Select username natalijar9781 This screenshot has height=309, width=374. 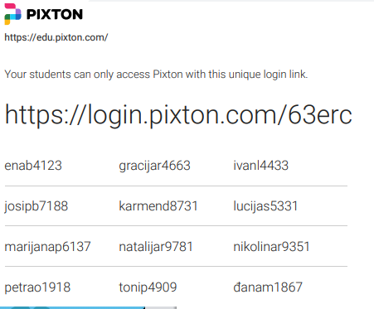coord(156,247)
